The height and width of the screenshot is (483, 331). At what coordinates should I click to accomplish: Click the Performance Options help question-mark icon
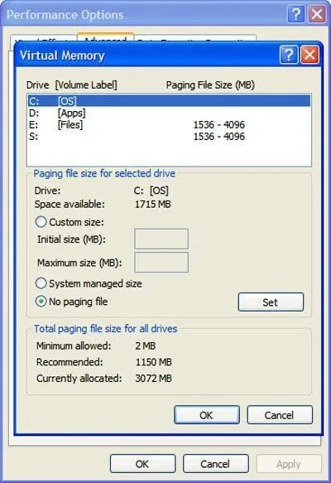(295, 14)
